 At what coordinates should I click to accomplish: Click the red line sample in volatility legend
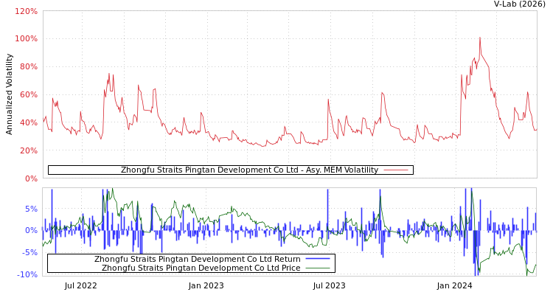pos(396,170)
